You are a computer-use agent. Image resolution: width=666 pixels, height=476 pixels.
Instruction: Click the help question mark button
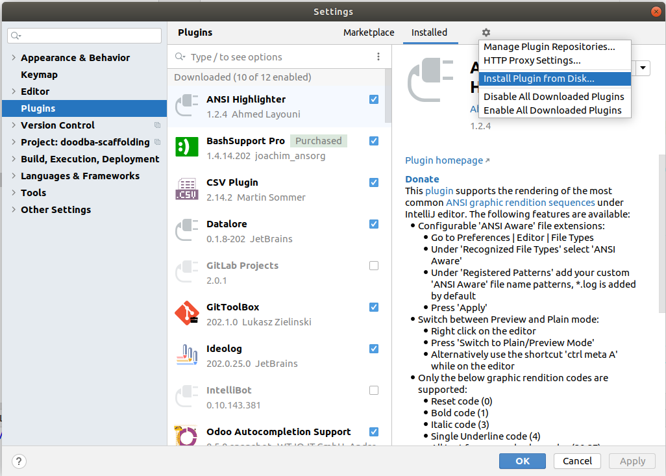click(x=19, y=461)
